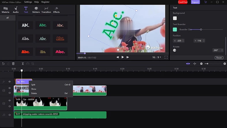Screen dimensions: 227x128
Task: Choose Show from the context menu
Action: 51,89
